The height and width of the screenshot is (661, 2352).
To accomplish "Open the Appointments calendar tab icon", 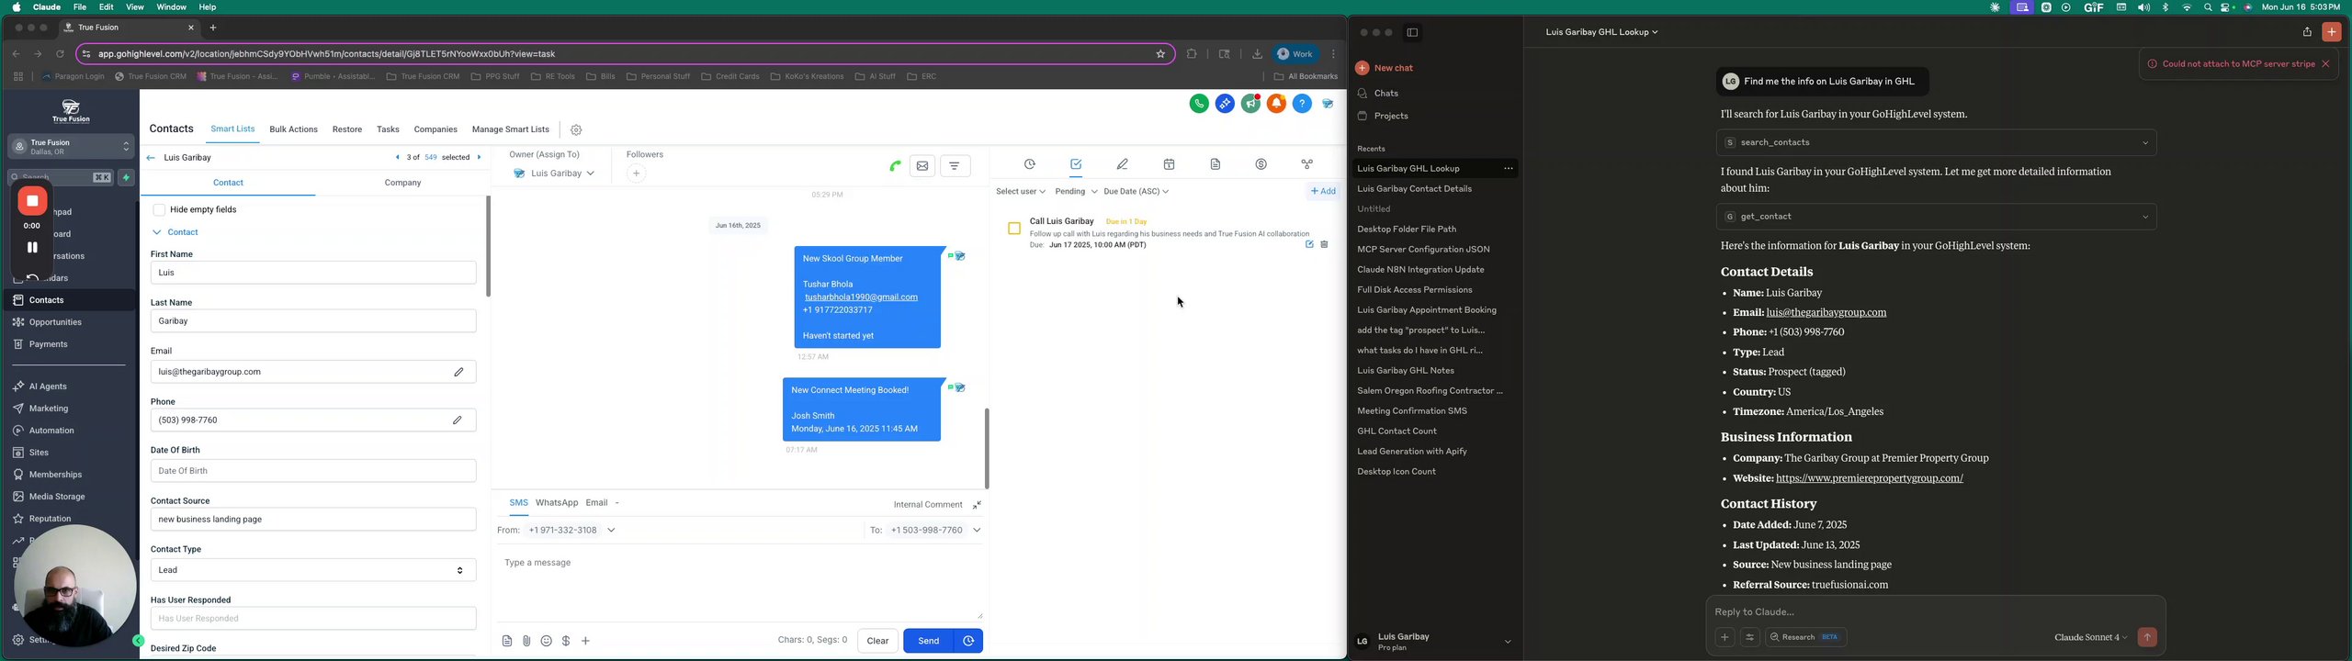I will coord(1169,164).
